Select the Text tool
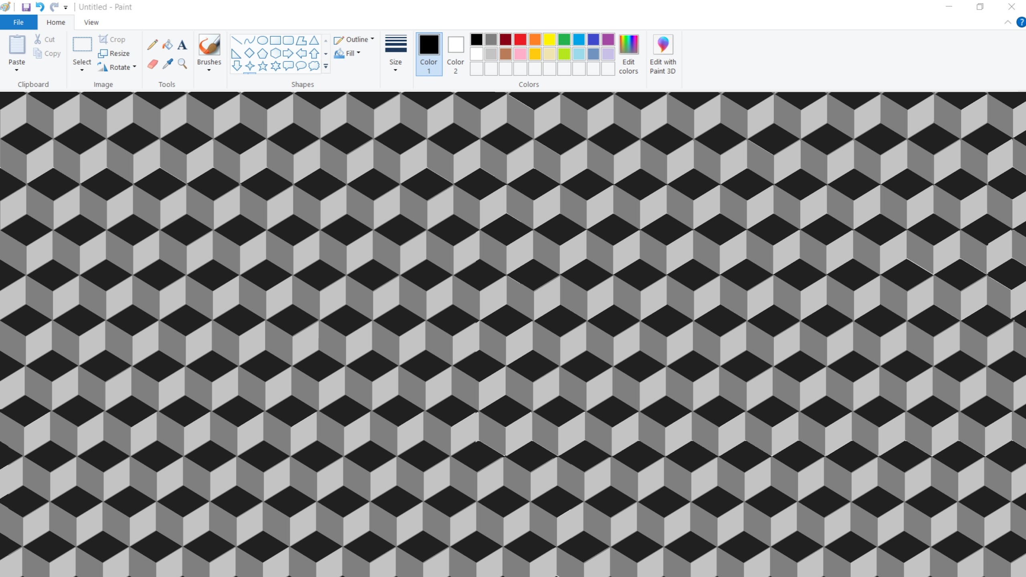Image resolution: width=1026 pixels, height=577 pixels. pos(182,44)
